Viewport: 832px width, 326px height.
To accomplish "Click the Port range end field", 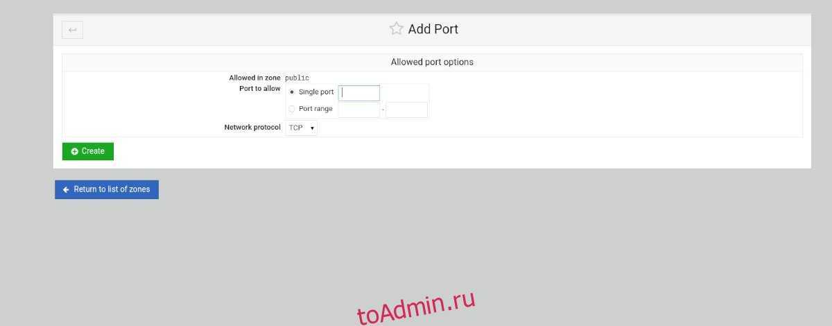I will click(407, 110).
